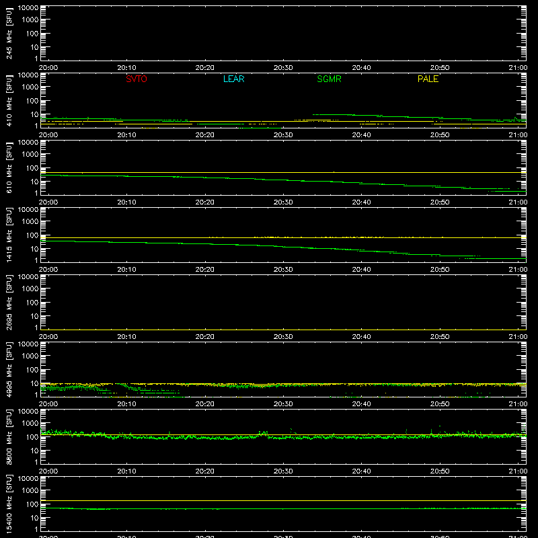Select the 4995 MHz [SFU] axis title
This screenshot has width=538, height=538.
point(9,369)
